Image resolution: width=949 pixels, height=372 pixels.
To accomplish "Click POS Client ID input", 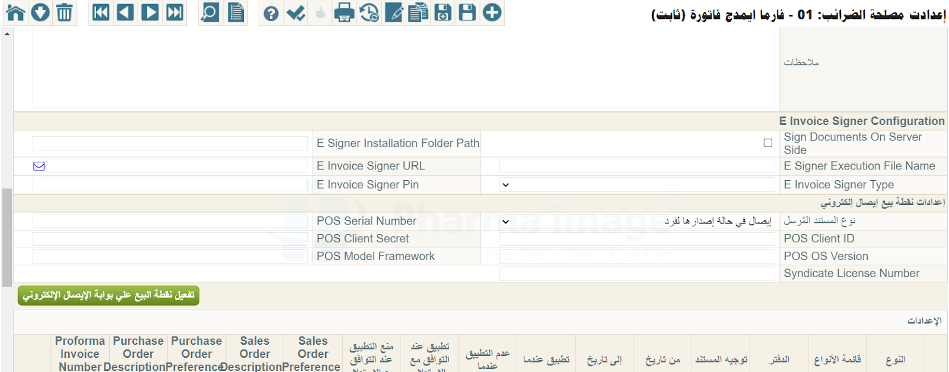I will point(637,239).
